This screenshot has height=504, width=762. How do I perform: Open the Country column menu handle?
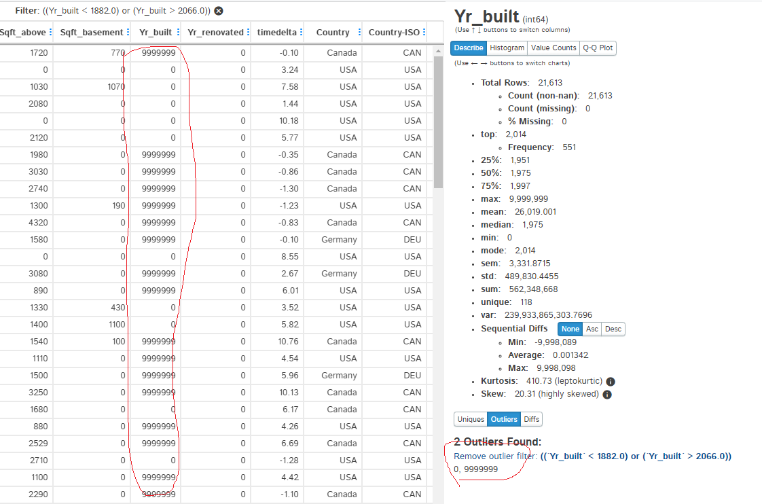pos(360,32)
